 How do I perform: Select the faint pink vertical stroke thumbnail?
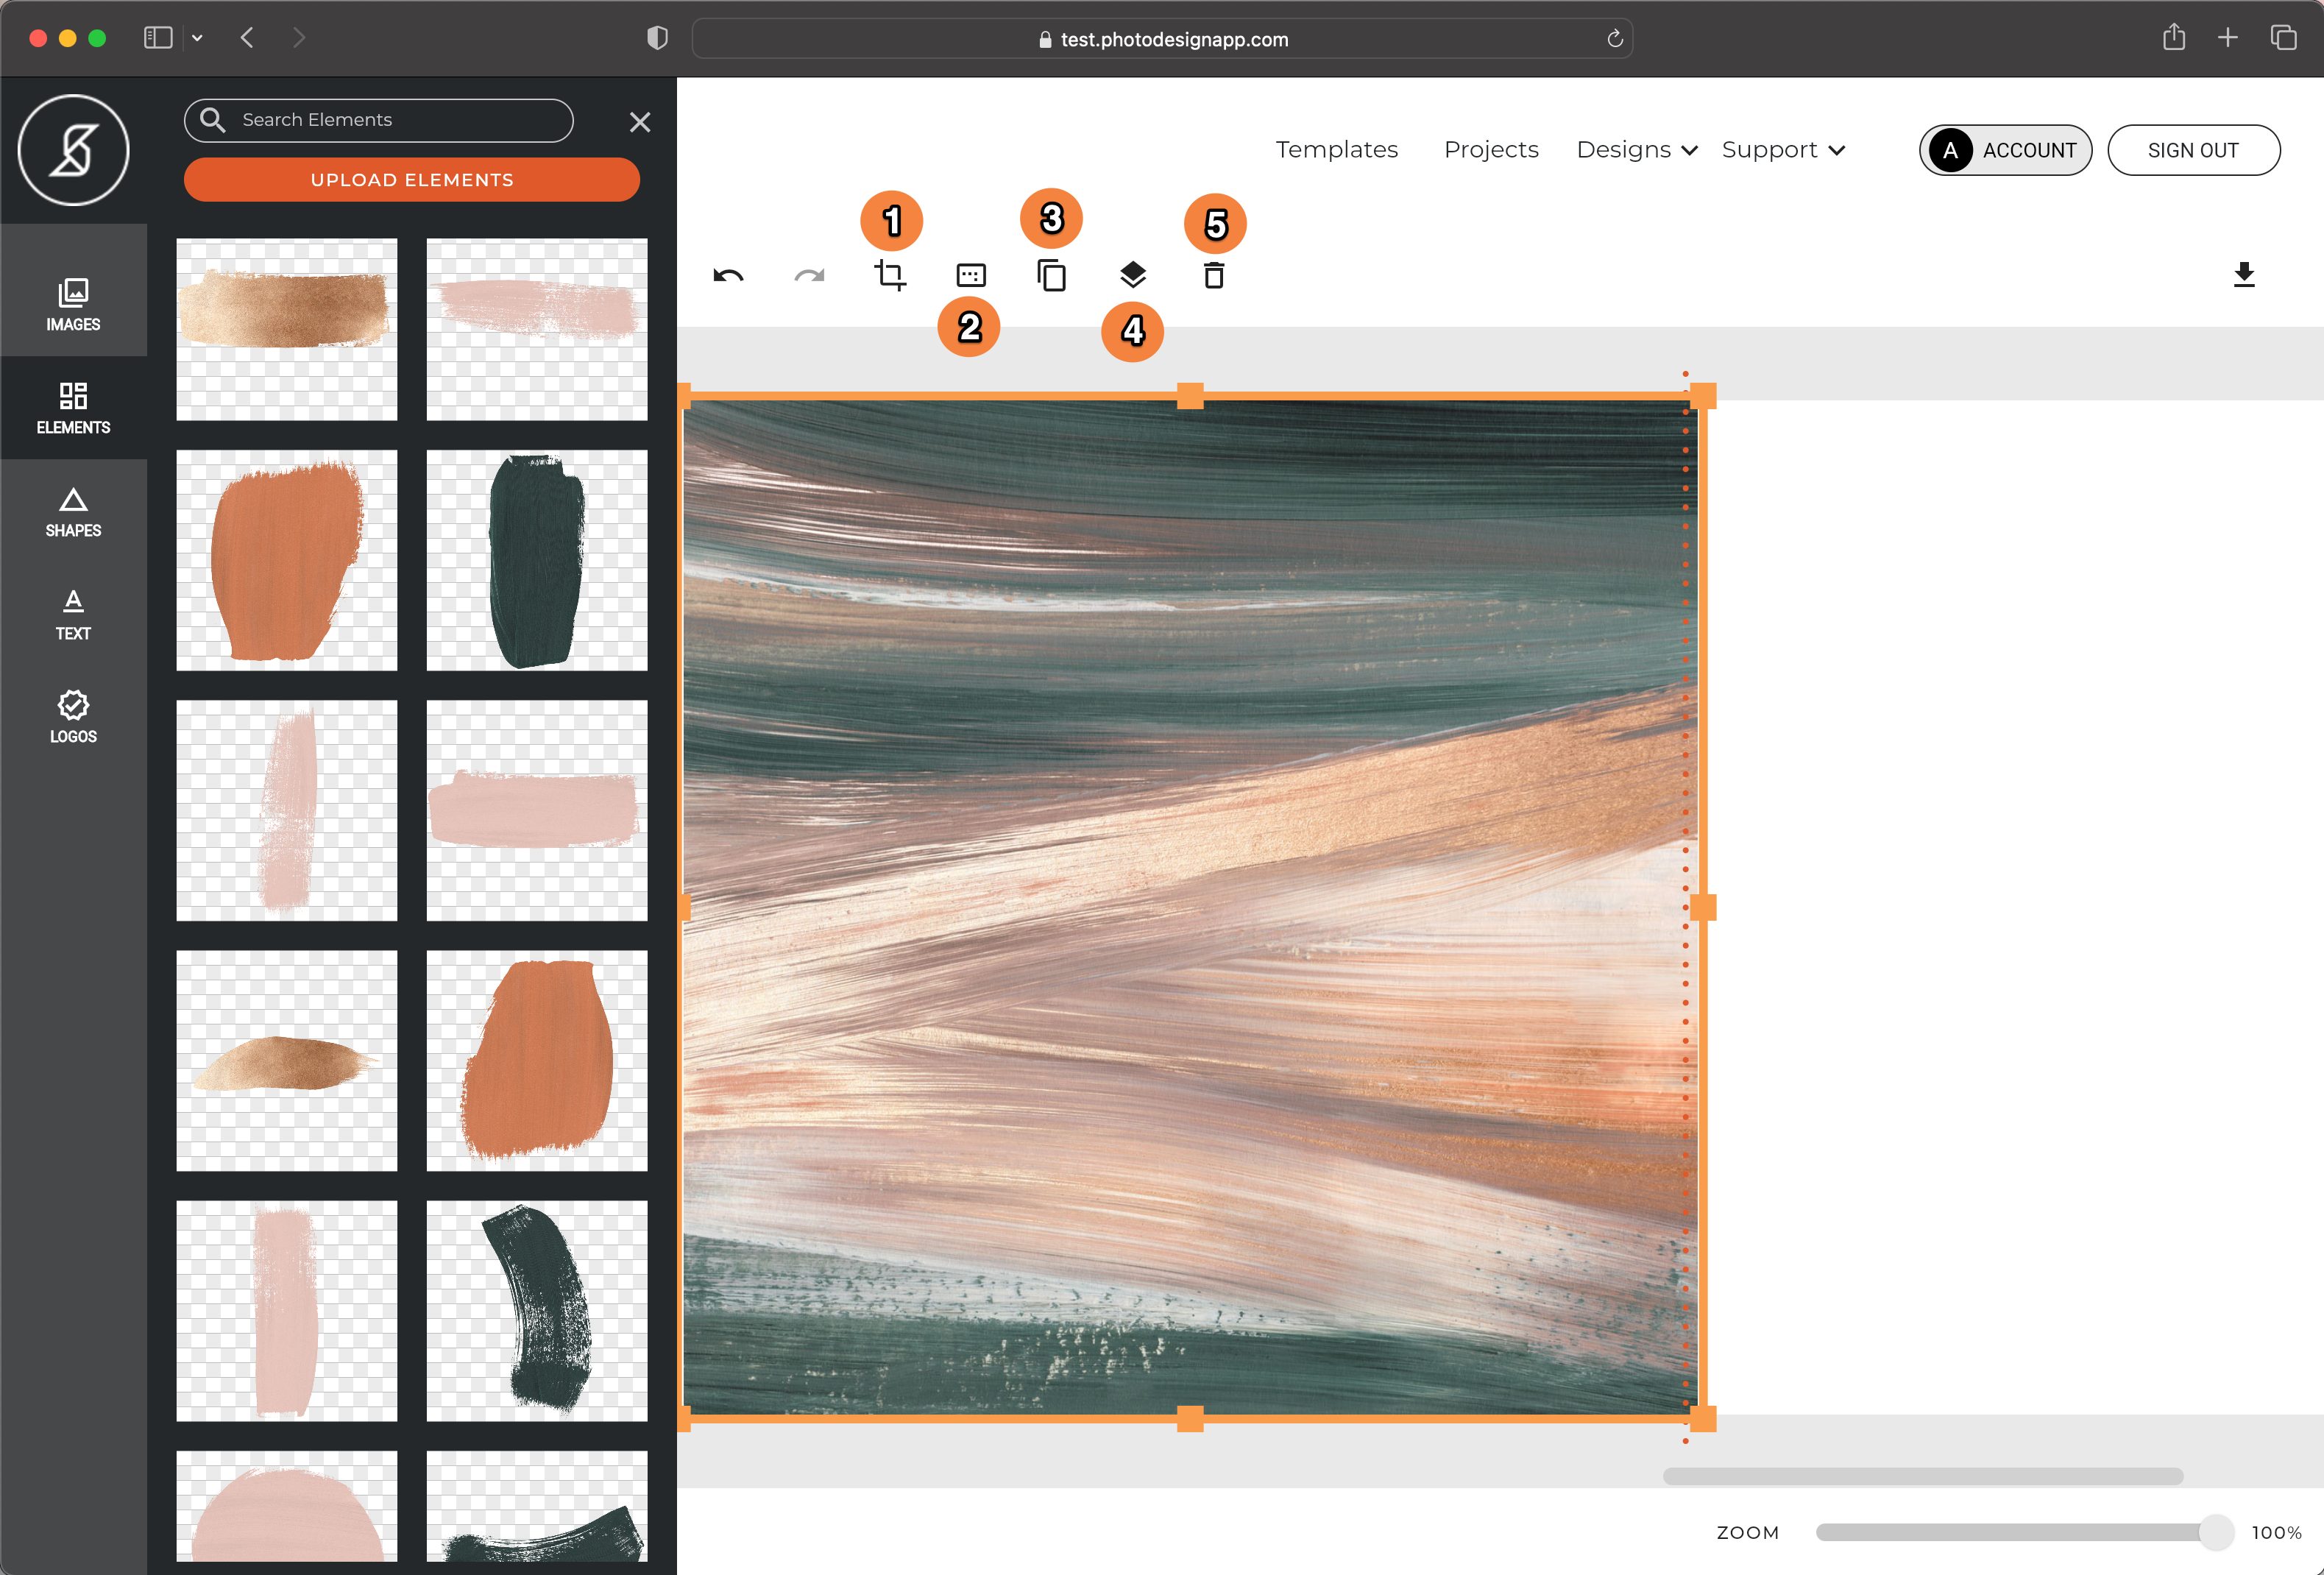tap(287, 810)
